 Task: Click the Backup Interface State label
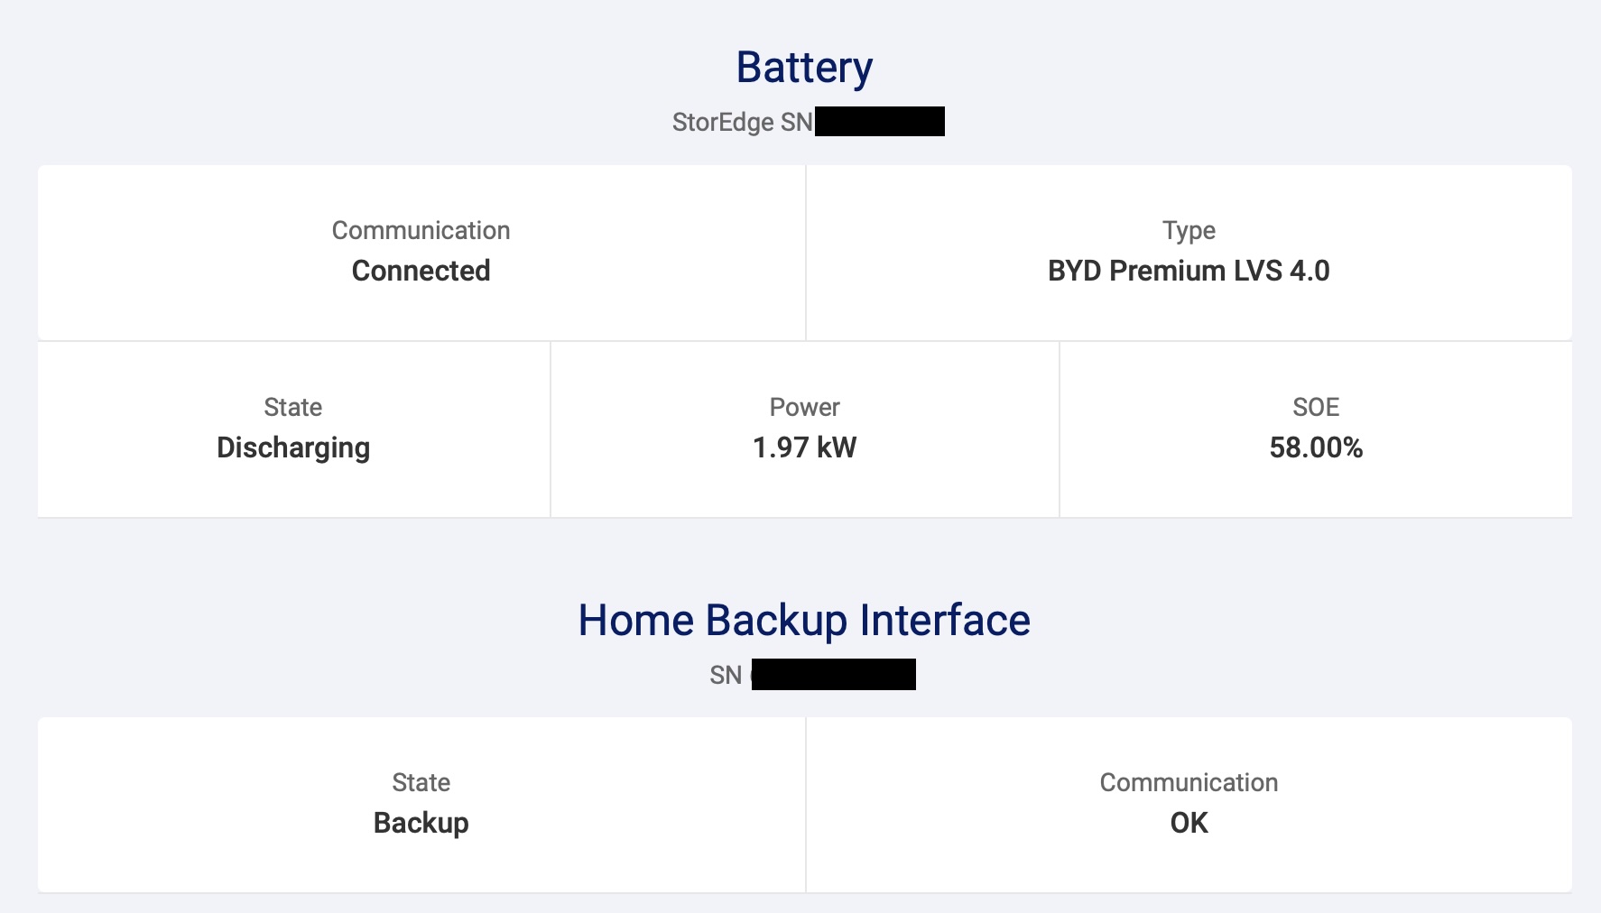[x=421, y=782]
